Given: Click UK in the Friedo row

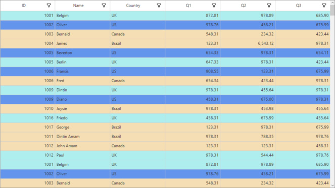Looking at the screenshot, I should tap(114, 118).
